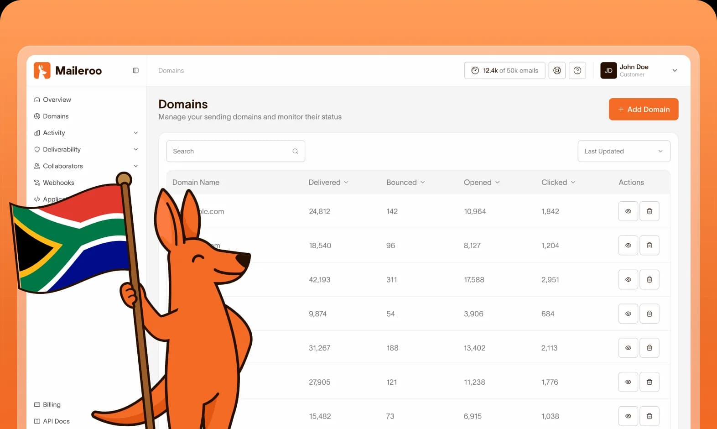Image resolution: width=717 pixels, height=429 pixels.
Task: View the domain with 27,905 delivered
Action: pyautogui.click(x=628, y=382)
